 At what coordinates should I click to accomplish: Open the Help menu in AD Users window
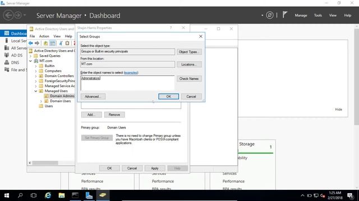click(68, 36)
